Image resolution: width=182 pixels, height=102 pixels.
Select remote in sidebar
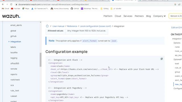coord(14,69)
